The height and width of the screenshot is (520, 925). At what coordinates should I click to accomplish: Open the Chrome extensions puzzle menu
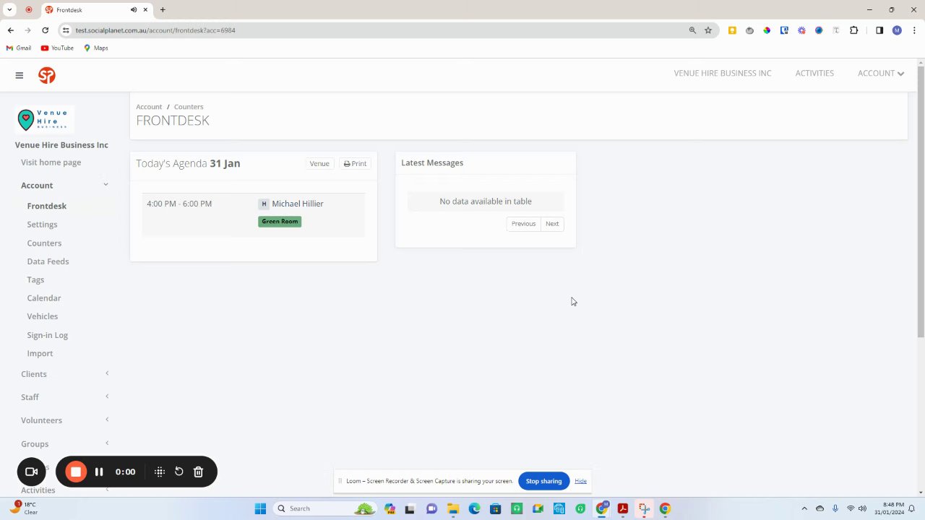click(x=854, y=30)
